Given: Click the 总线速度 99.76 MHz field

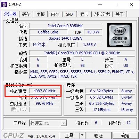Looking at the screenshot, I should click(44, 103).
